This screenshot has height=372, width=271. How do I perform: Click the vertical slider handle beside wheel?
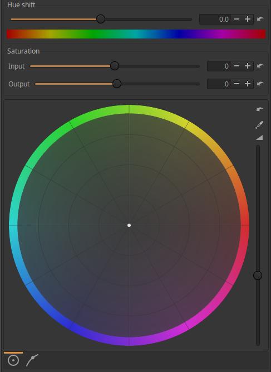click(258, 276)
